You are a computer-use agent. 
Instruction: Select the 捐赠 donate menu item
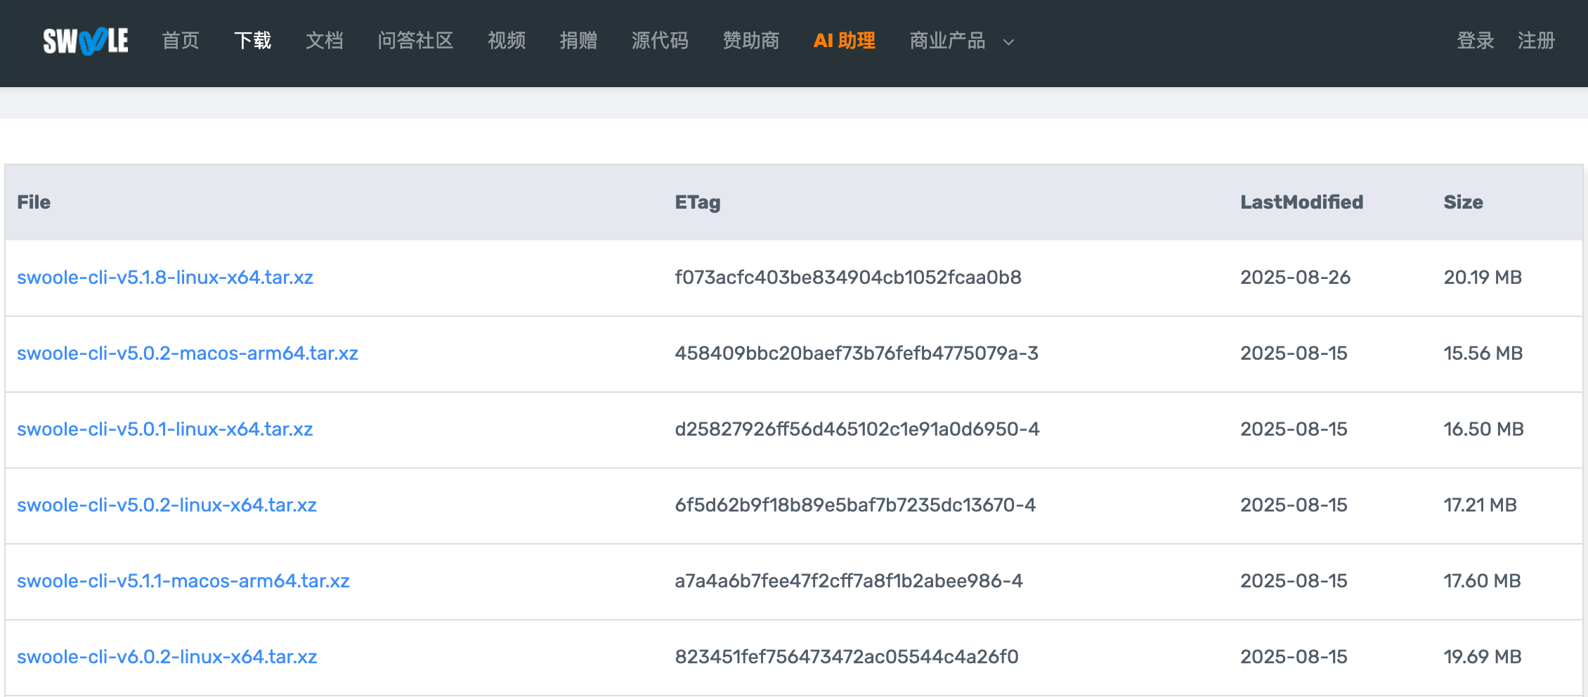[578, 41]
